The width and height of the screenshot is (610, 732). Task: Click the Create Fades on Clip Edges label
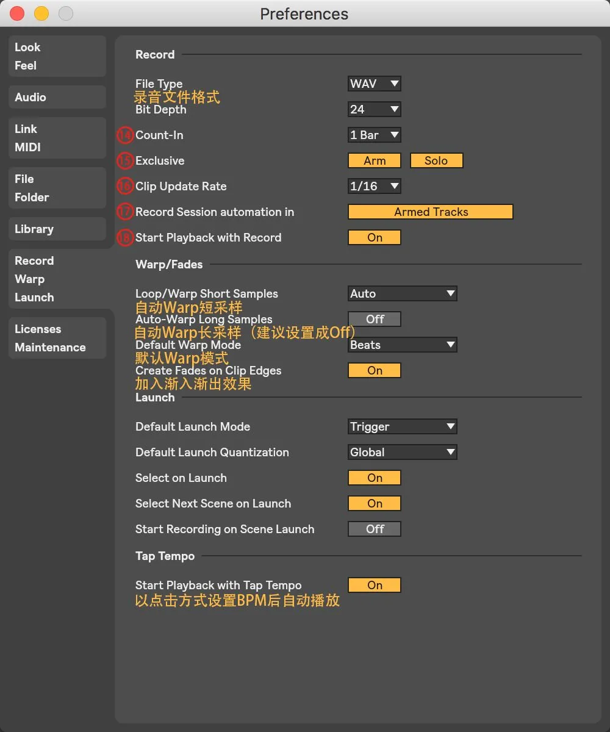pos(208,370)
